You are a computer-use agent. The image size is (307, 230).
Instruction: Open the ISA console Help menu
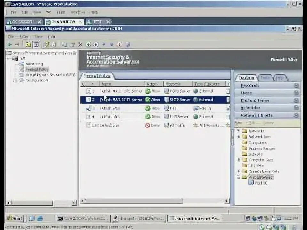(x=51, y=37)
